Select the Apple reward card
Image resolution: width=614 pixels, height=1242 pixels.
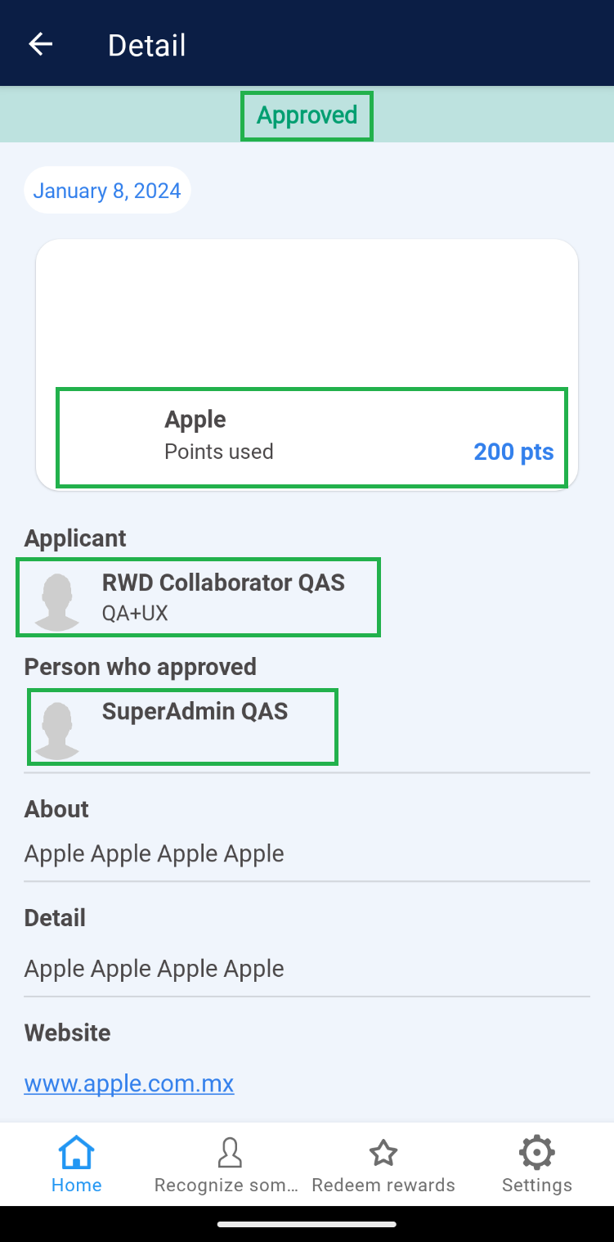(x=307, y=364)
